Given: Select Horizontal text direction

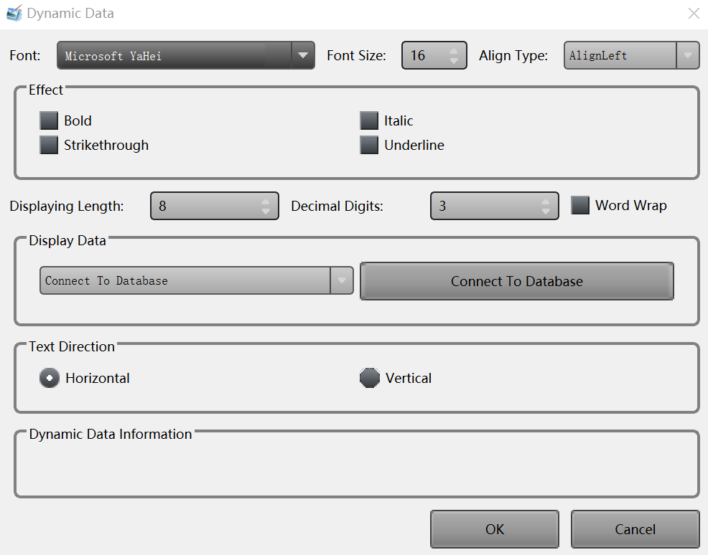Looking at the screenshot, I should coord(49,378).
